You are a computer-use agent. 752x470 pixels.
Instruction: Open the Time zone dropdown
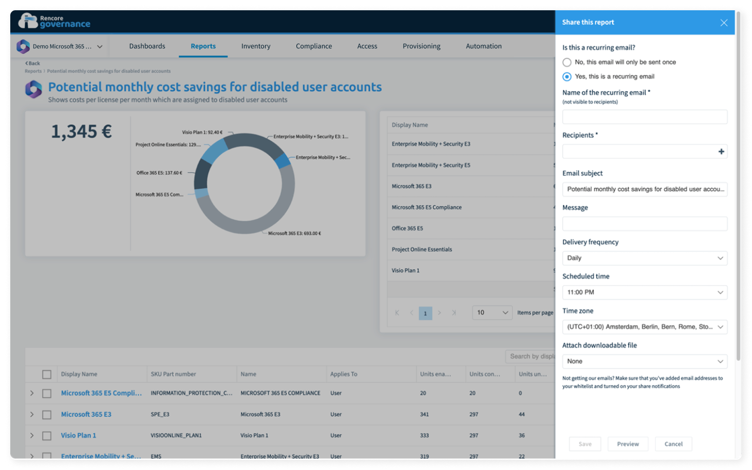645,327
